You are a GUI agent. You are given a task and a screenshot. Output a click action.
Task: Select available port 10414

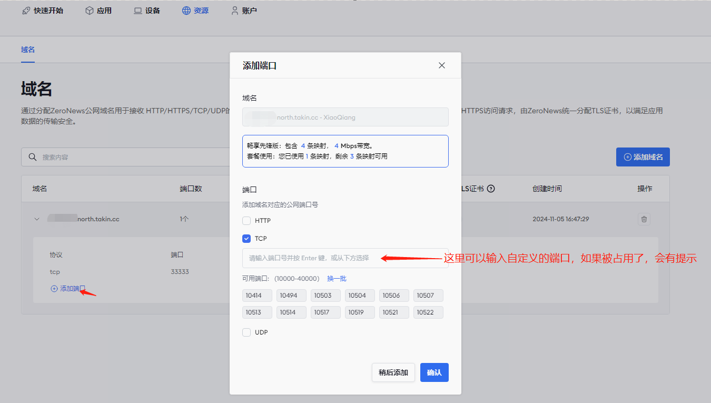tap(258, 296)
